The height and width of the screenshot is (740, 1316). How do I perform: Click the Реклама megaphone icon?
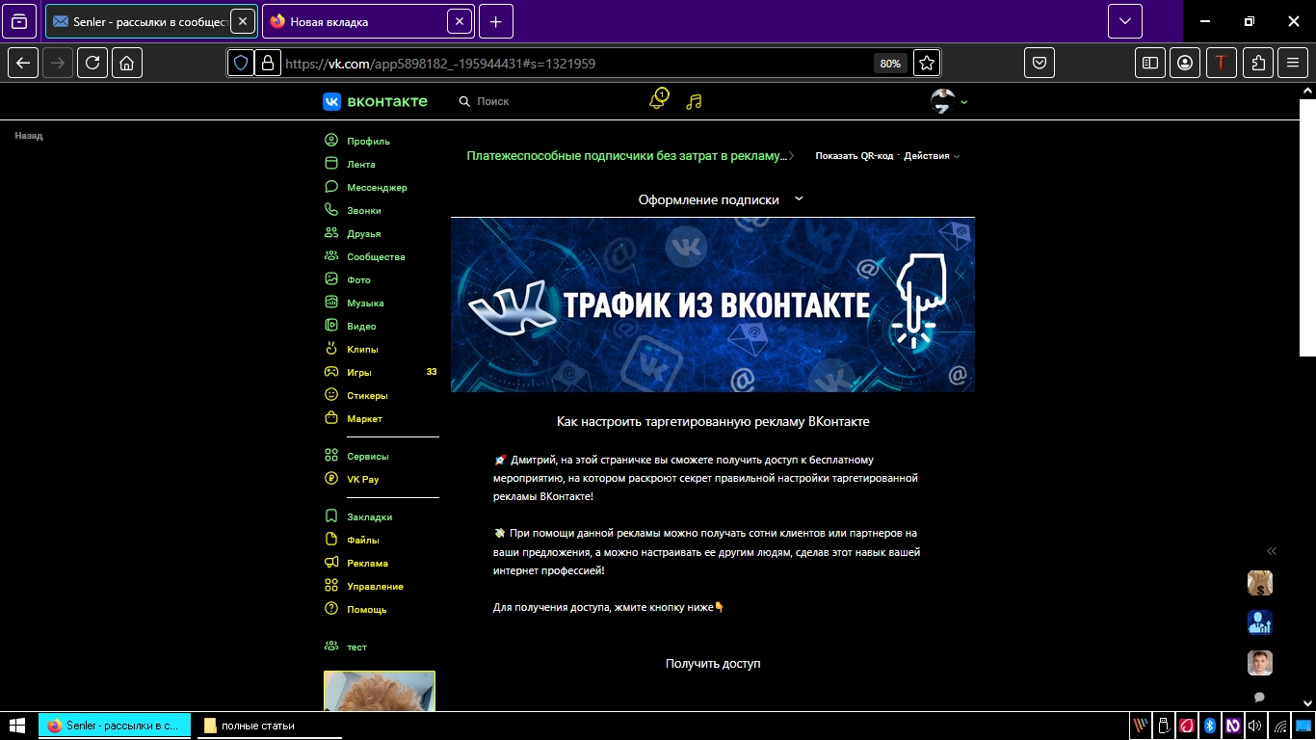click(x=331, y=563)
